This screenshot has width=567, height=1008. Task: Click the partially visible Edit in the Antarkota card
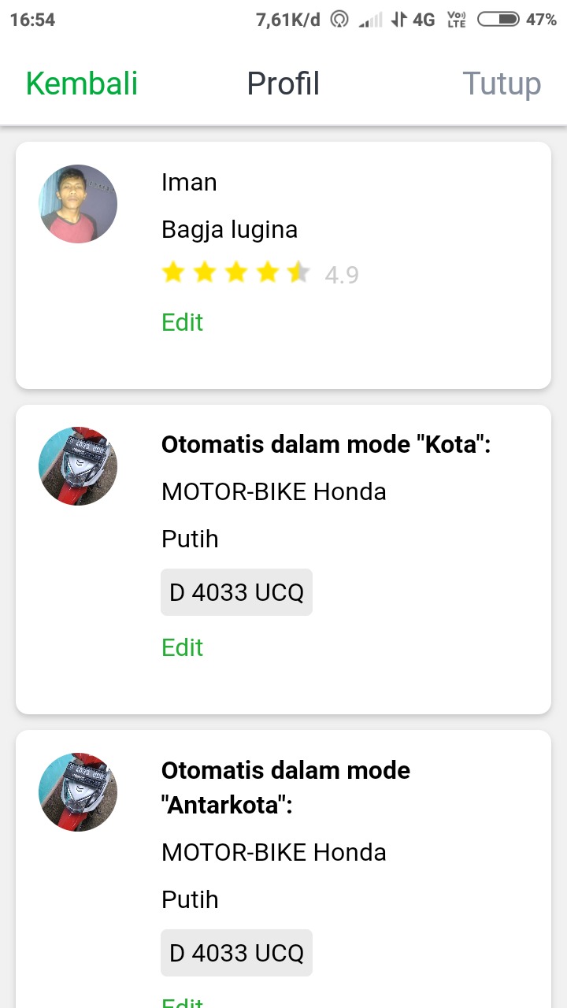(x=182, y=1002)
